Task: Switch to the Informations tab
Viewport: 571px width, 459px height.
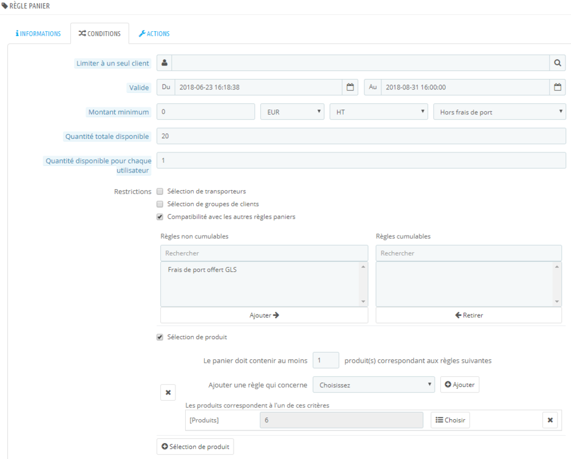Action: (39, 34)
